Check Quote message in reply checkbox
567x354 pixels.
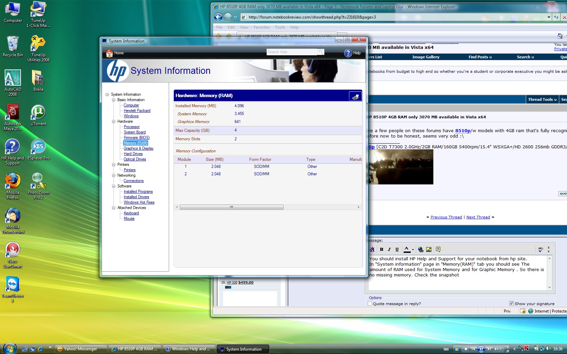[x=370, y=303]
